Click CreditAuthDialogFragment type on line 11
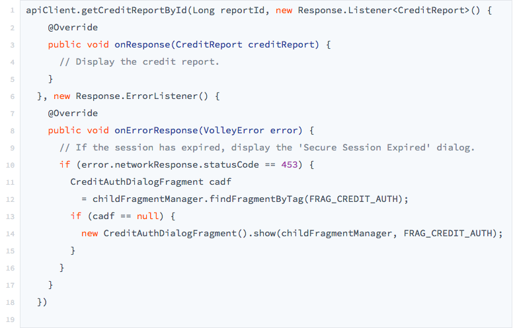This screenshot has width=513, height=328. click(x=137, y=182)
